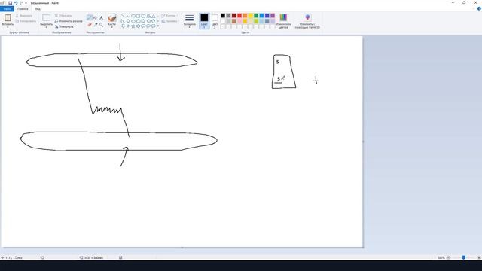Choose the Five-point star shape
482x271 pixels.
coord(133,26)
